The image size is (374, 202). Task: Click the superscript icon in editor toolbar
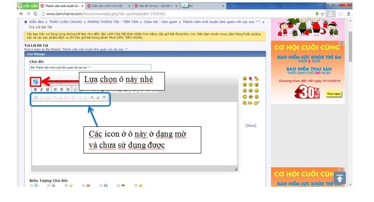pyautogui.click(x=98, y=98)
